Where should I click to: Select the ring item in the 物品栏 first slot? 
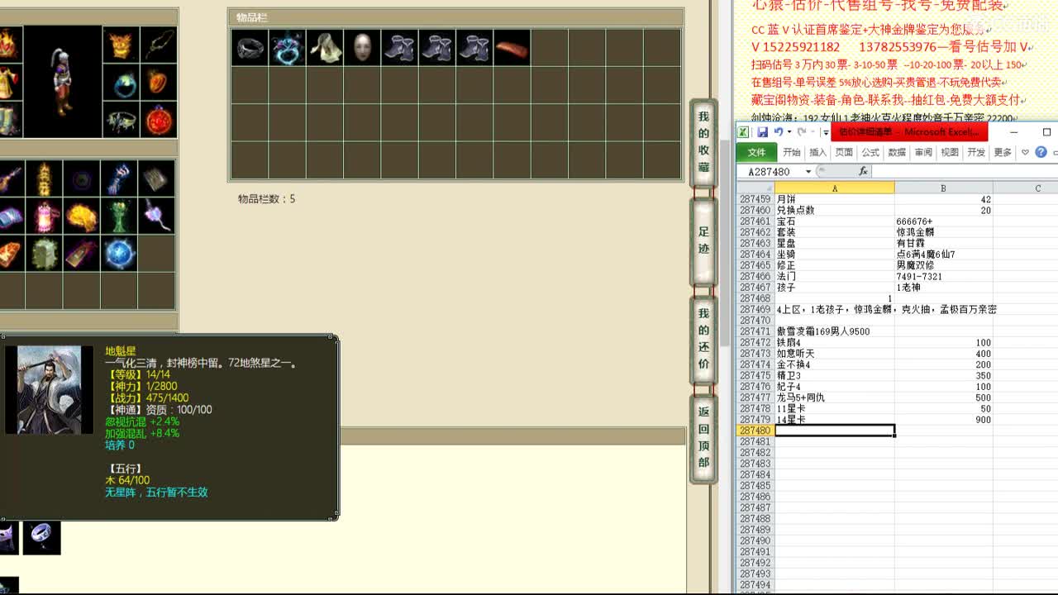pos(250,48)
